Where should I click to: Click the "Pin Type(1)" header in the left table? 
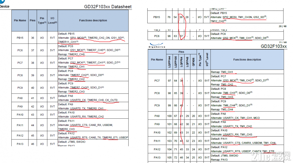42,21
